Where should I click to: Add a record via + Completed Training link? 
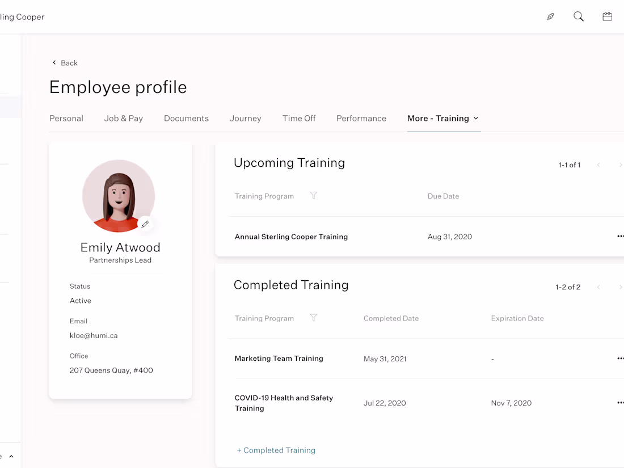click(276, 450)
